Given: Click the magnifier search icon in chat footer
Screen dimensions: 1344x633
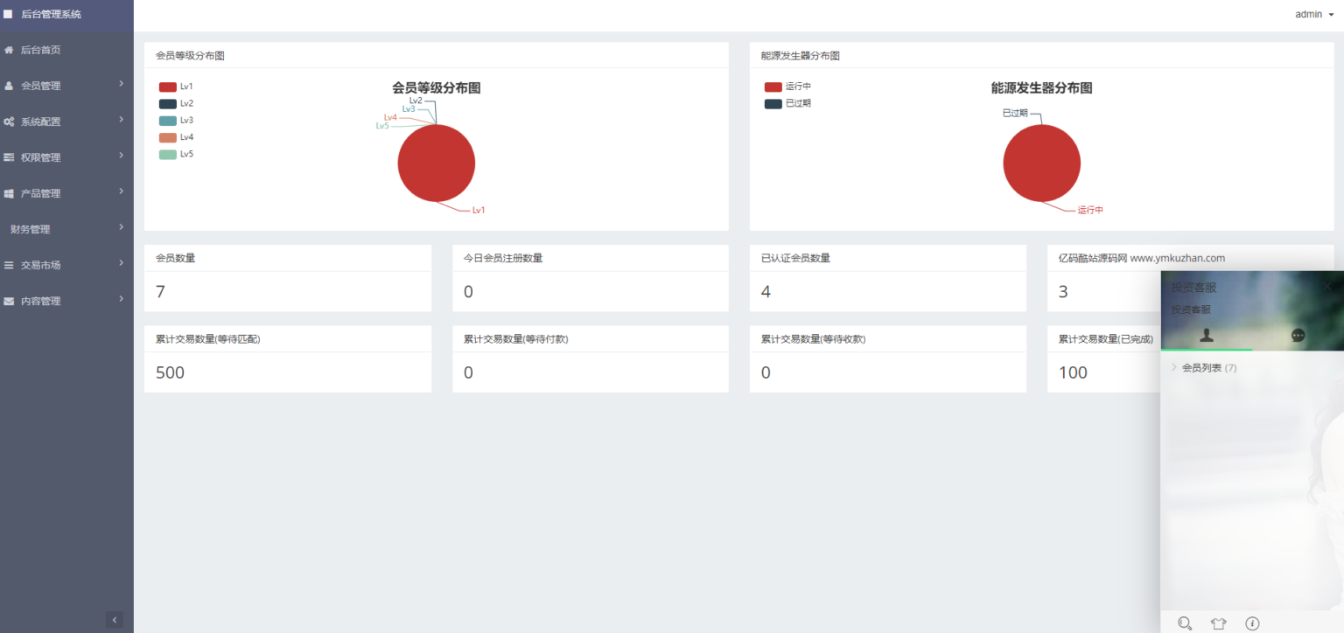Looking at the screenshot, I should (x=1184, y=623).
